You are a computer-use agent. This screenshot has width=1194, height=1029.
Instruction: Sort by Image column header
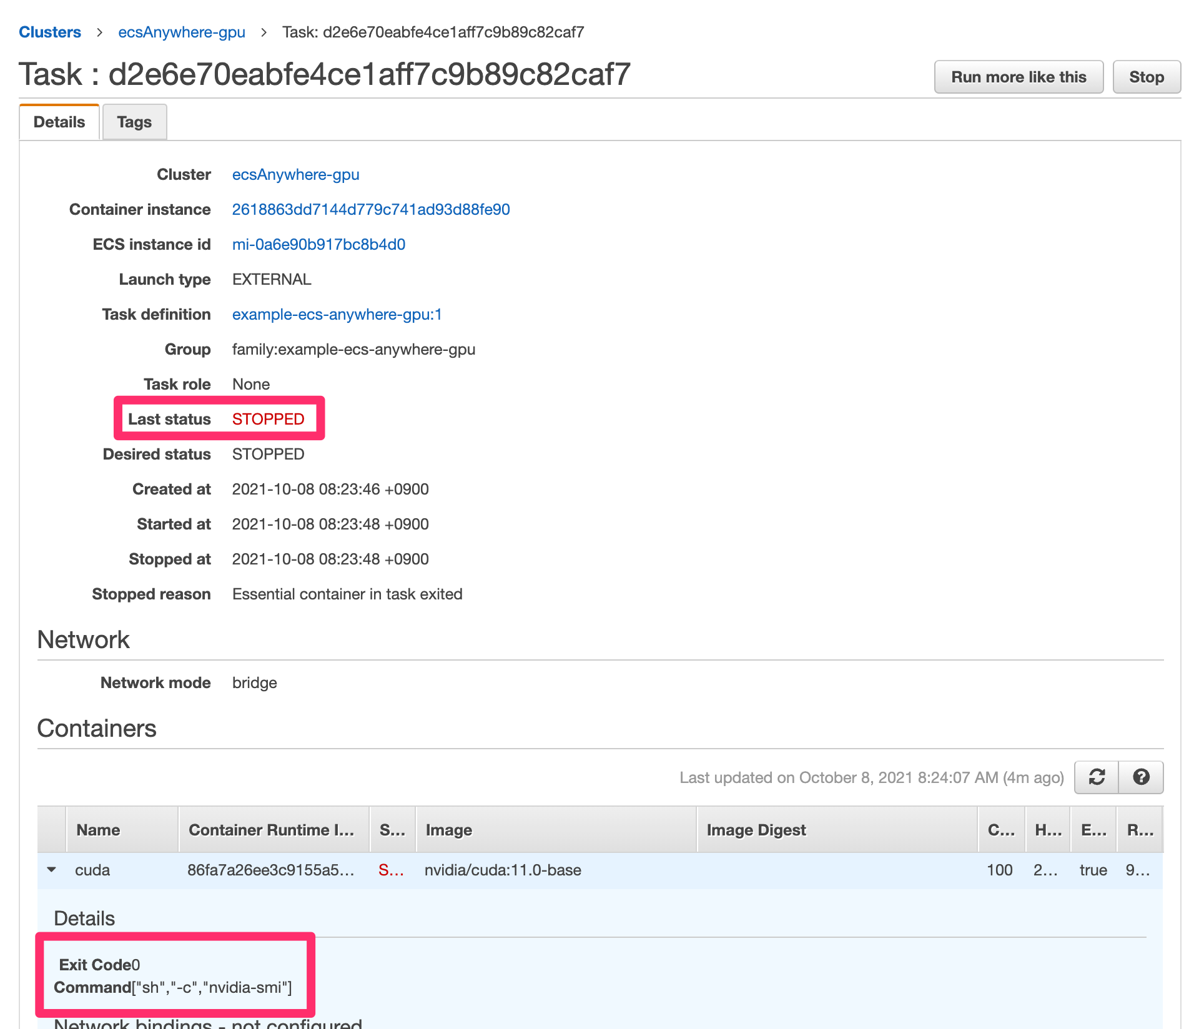[448, 830]
